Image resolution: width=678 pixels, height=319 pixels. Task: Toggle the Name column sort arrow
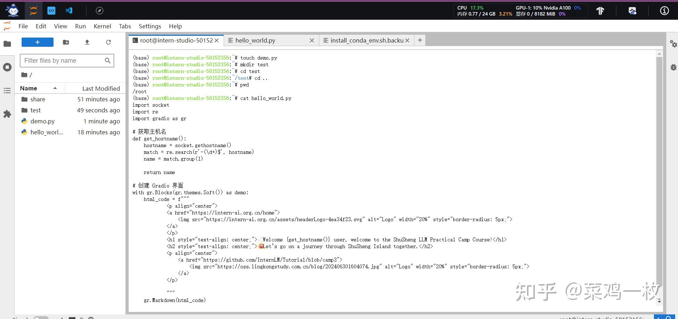(x=55, y=88)
